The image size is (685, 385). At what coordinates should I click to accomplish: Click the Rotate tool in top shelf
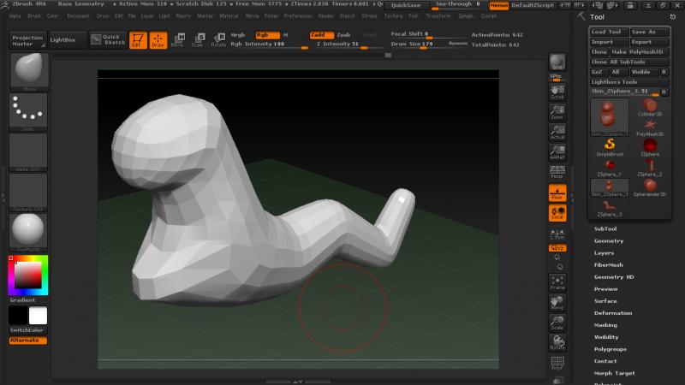[219, 39]
